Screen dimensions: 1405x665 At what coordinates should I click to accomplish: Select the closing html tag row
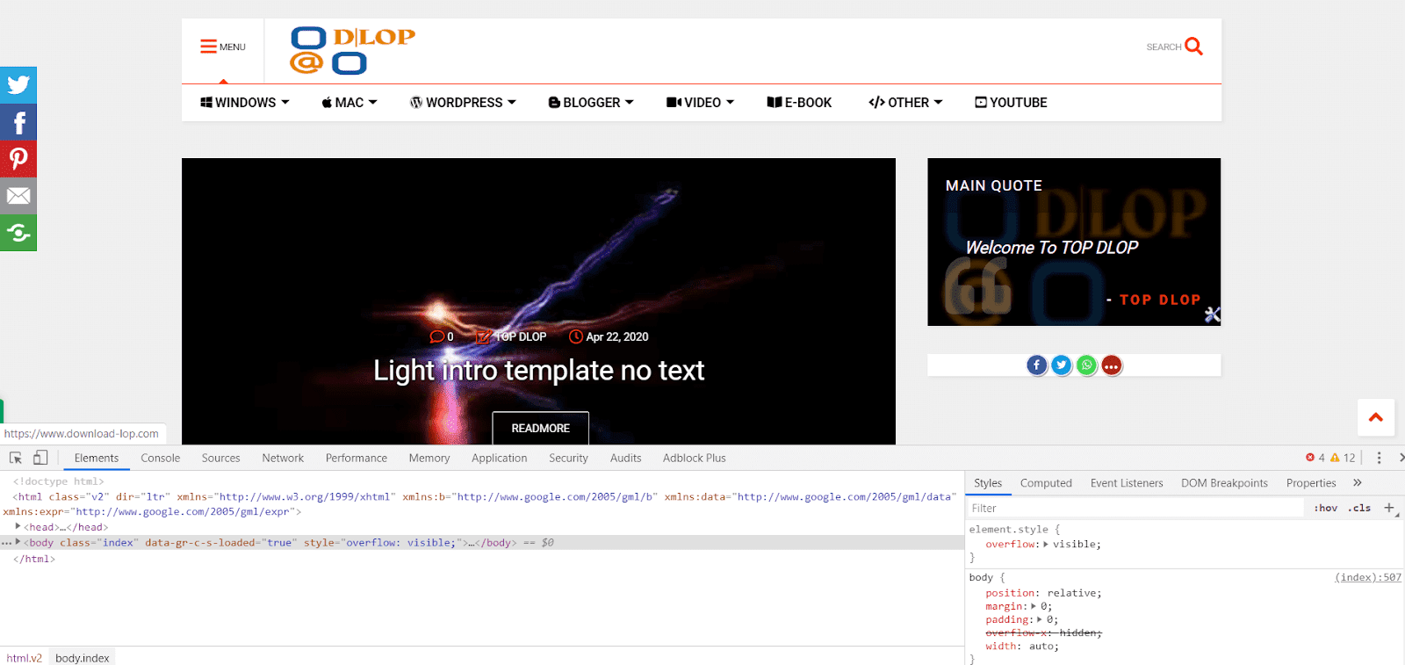click(33, 559)
